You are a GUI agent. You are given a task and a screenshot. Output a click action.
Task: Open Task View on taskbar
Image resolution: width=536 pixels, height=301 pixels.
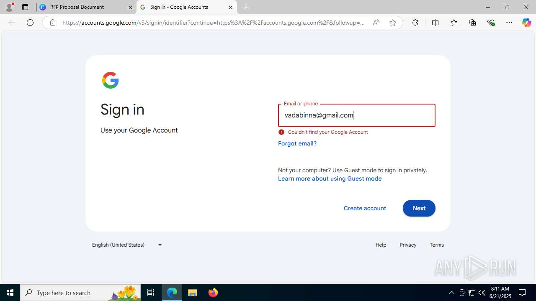click(x=151, y=293)
